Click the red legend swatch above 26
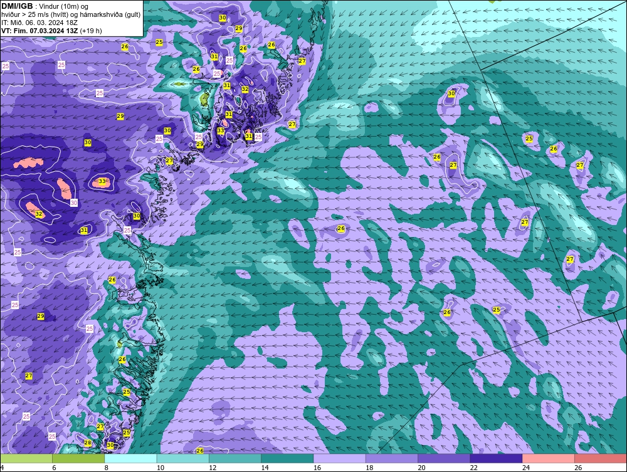The width and height of the screenshot is (627, 472). (601, 458)
